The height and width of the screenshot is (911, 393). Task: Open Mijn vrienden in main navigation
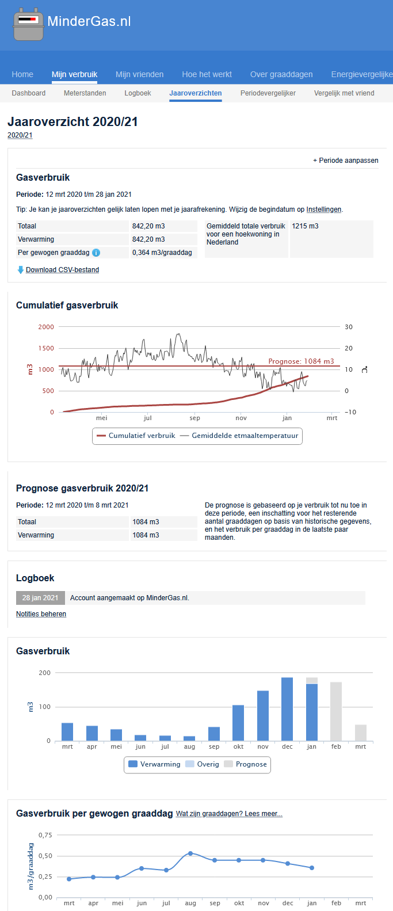click(139, 74)
